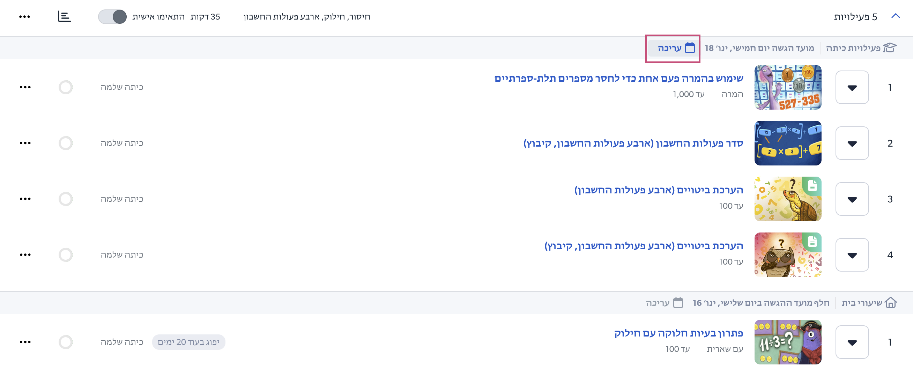Click the house homework icon

(890, 303)
